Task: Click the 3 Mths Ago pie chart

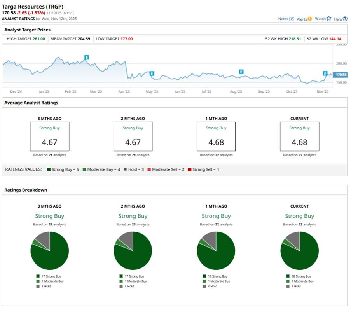Action: click(x=50, y=250)
